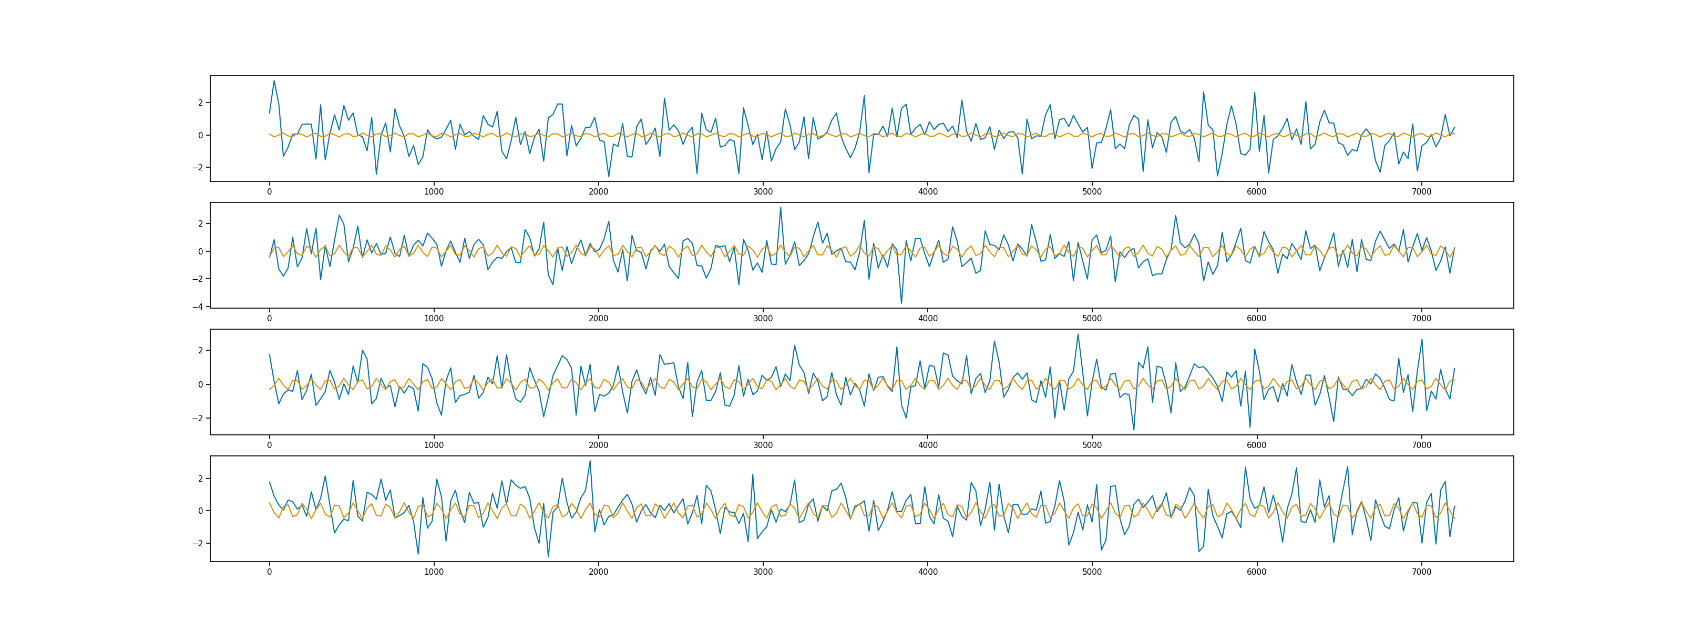This screenshot has width=1682, height=631.
Task: Click the −2 y-axis label of bottom plot
Action: pyautogui.click(x=197, y=543)
